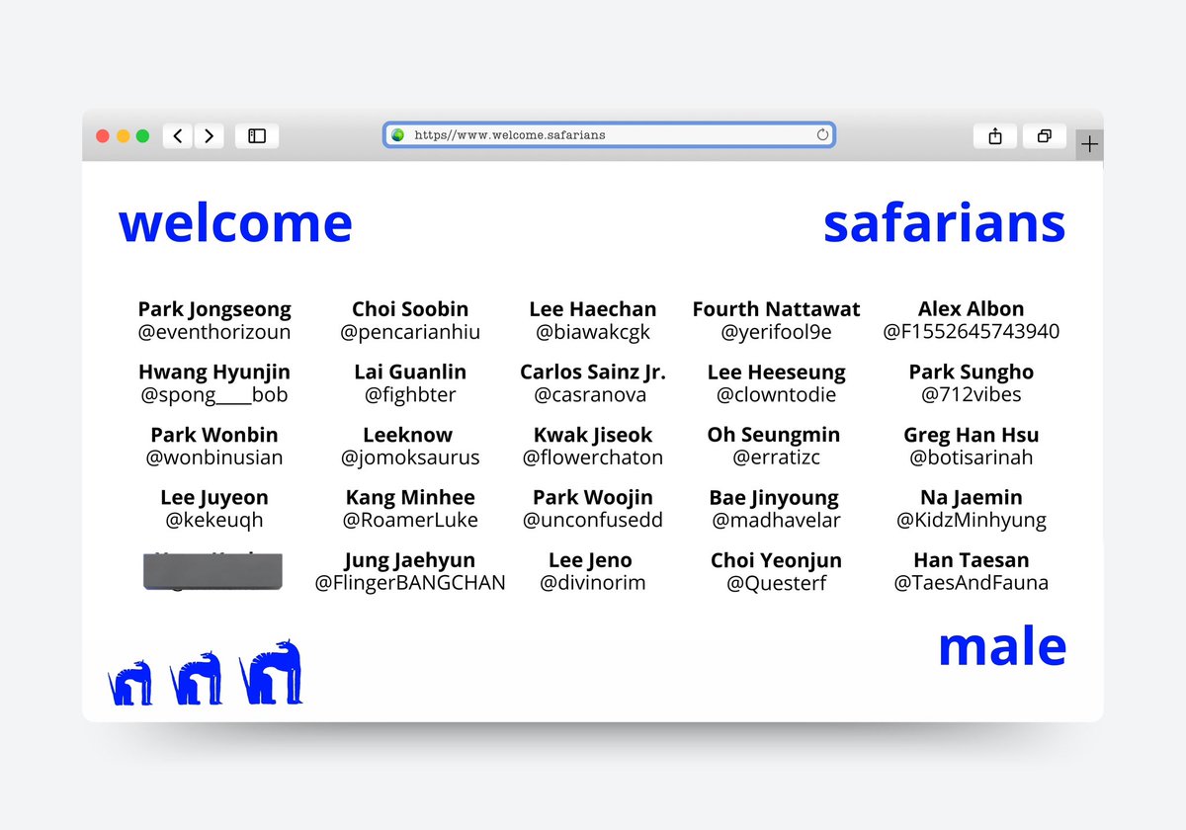Click the browser forward arrow
The image size is (1186, 830).
pos(209,136)
